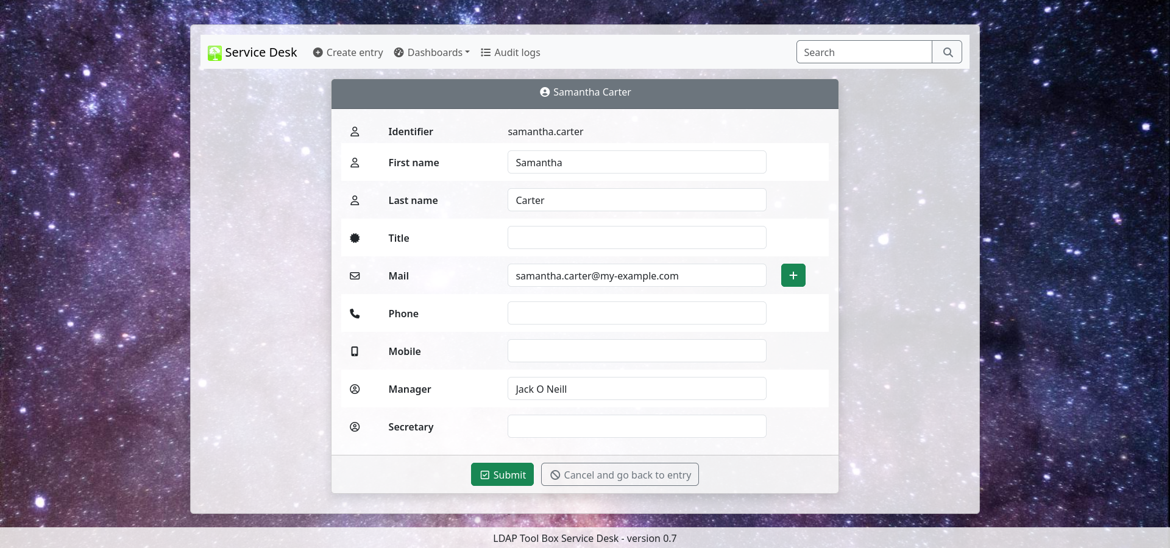
Task: Click the envelope icon beside Mail
Action: click(355, 276)
